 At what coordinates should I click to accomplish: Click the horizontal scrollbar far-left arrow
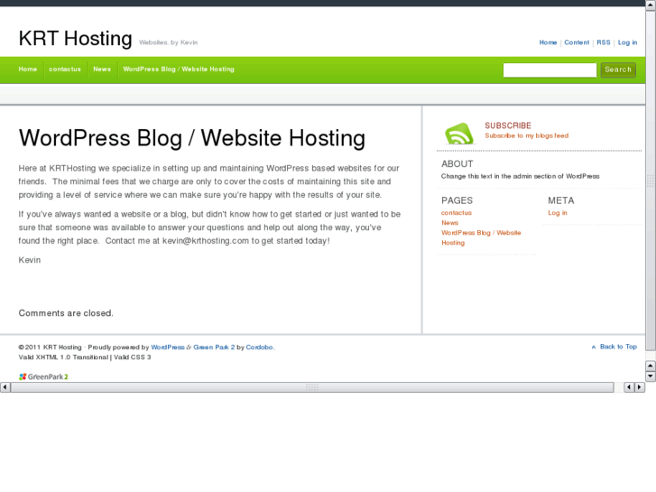tap(5, 387)
